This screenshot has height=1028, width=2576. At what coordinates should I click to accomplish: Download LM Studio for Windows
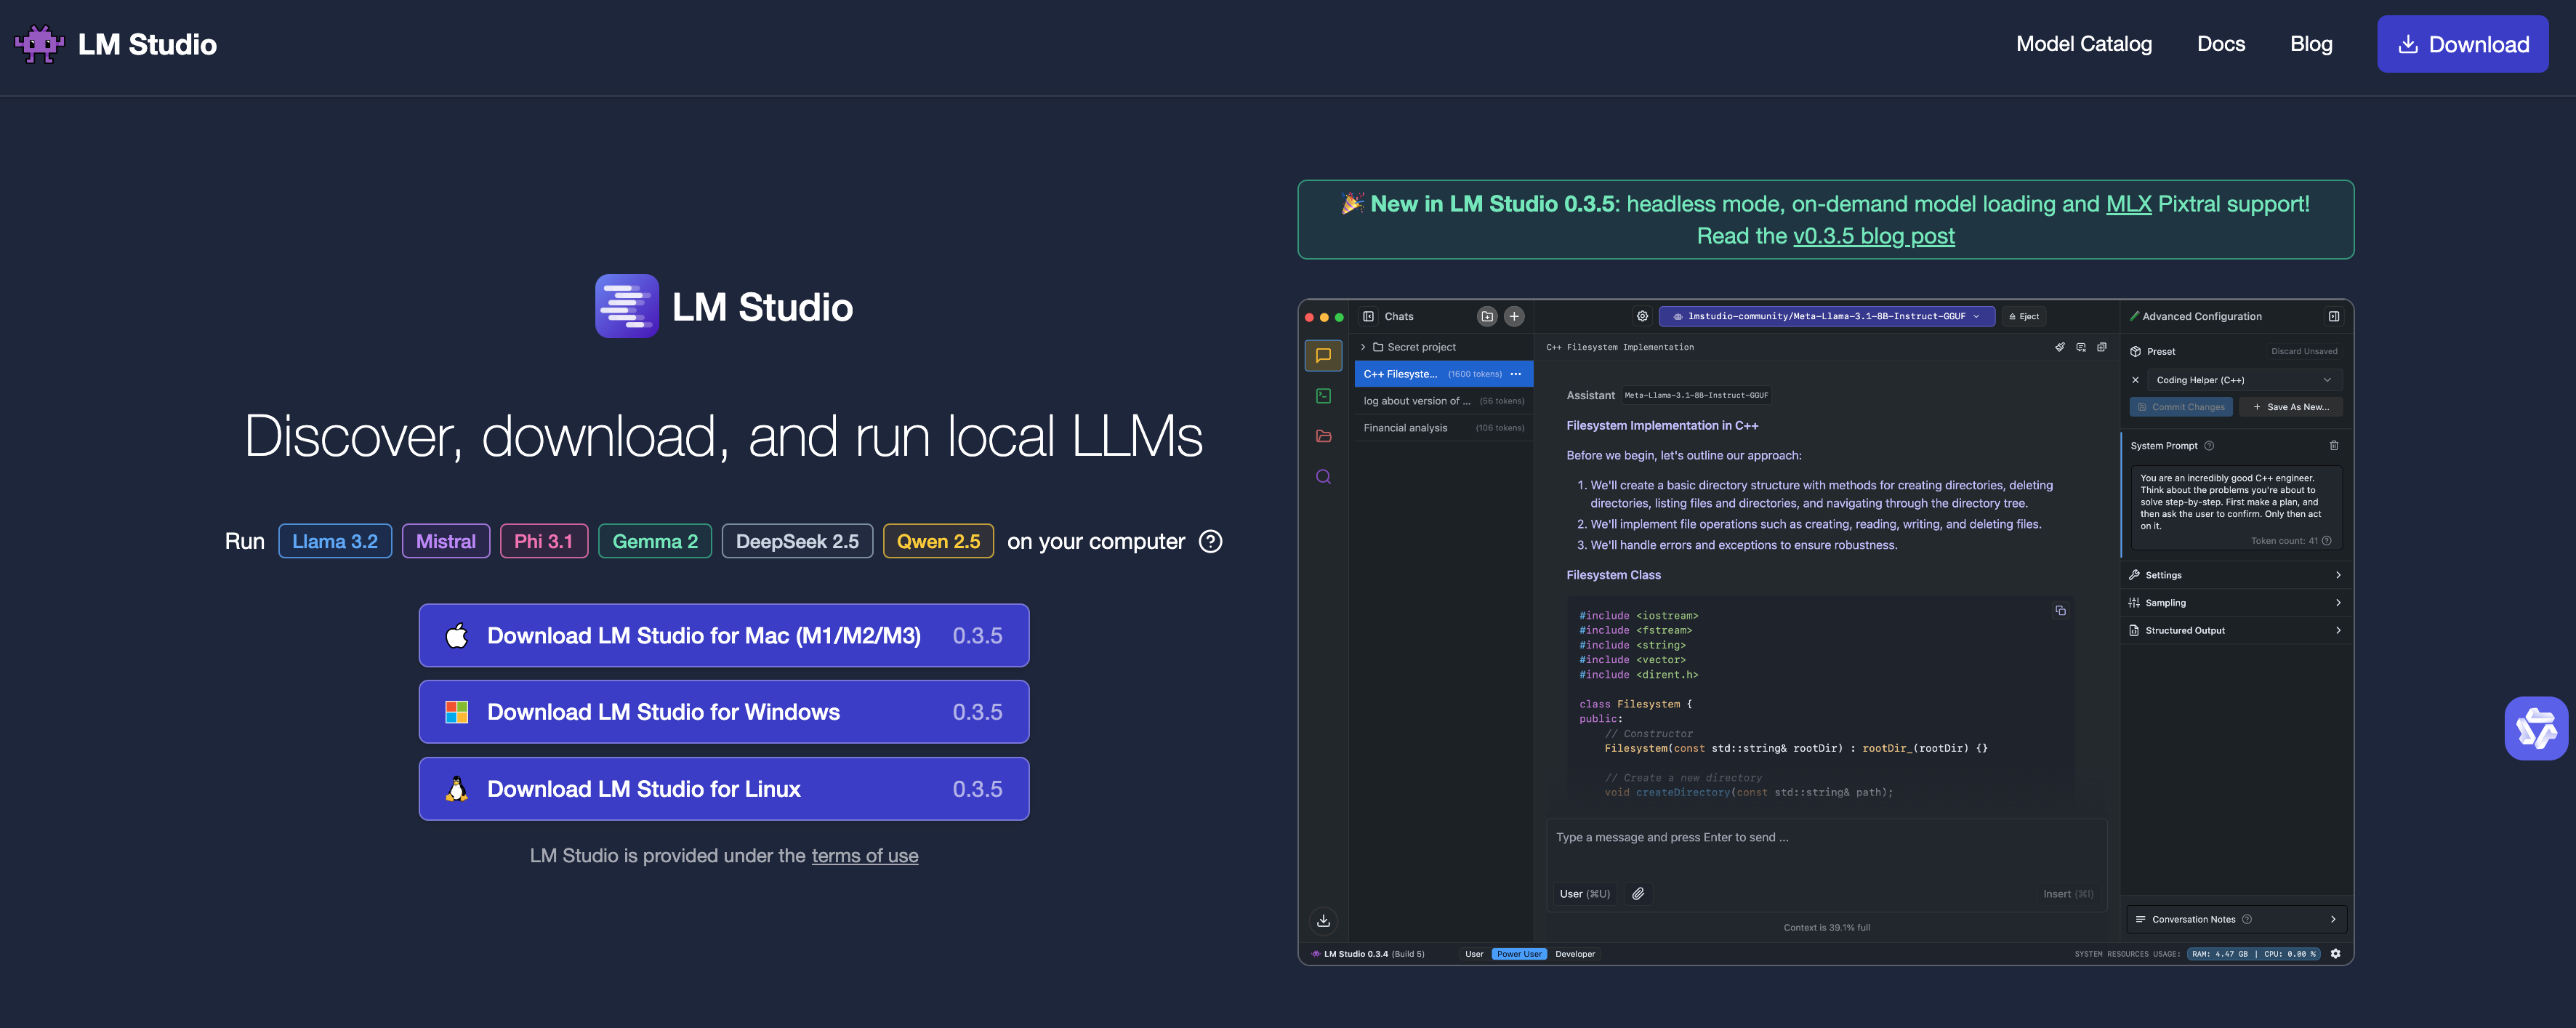coord(724,711)
